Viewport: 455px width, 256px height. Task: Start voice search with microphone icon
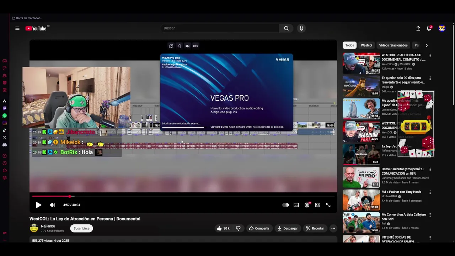pos(301,28)
